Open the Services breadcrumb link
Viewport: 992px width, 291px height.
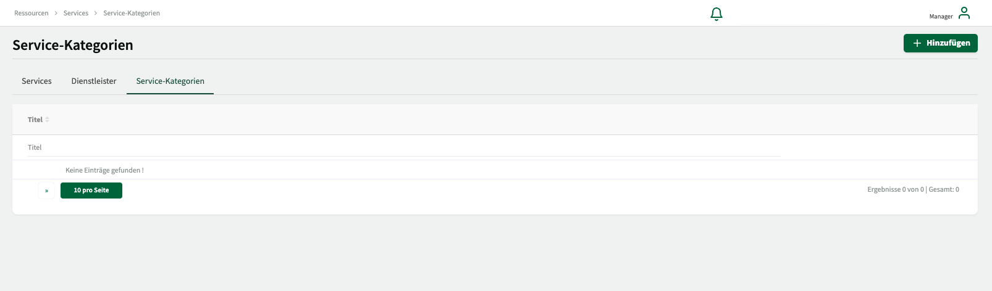(76, 13)
